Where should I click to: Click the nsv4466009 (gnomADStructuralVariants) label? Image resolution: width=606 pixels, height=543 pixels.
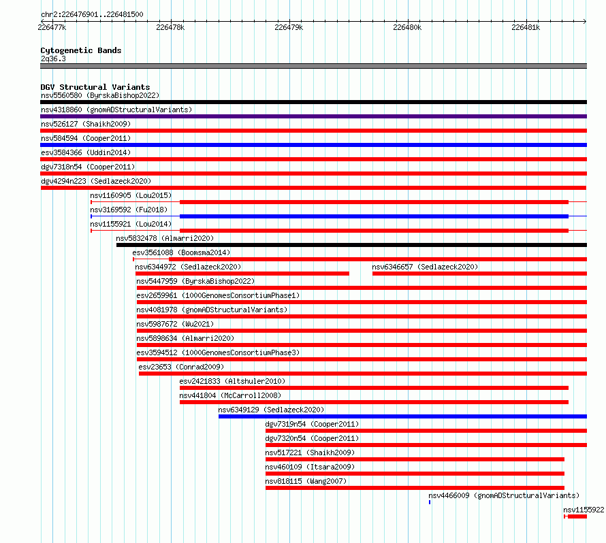(x=504, y=495)
